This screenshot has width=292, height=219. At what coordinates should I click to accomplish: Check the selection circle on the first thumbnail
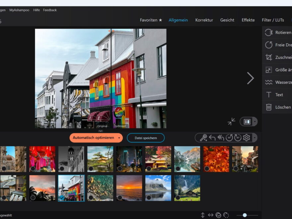coord(4,169)
